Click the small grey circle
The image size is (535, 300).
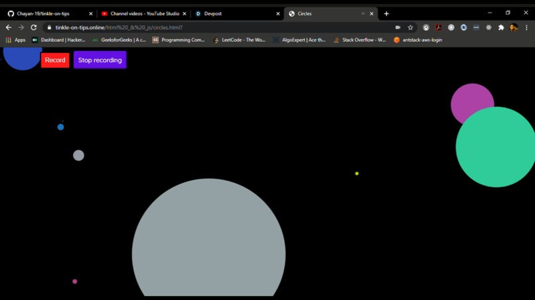(78, 155)
